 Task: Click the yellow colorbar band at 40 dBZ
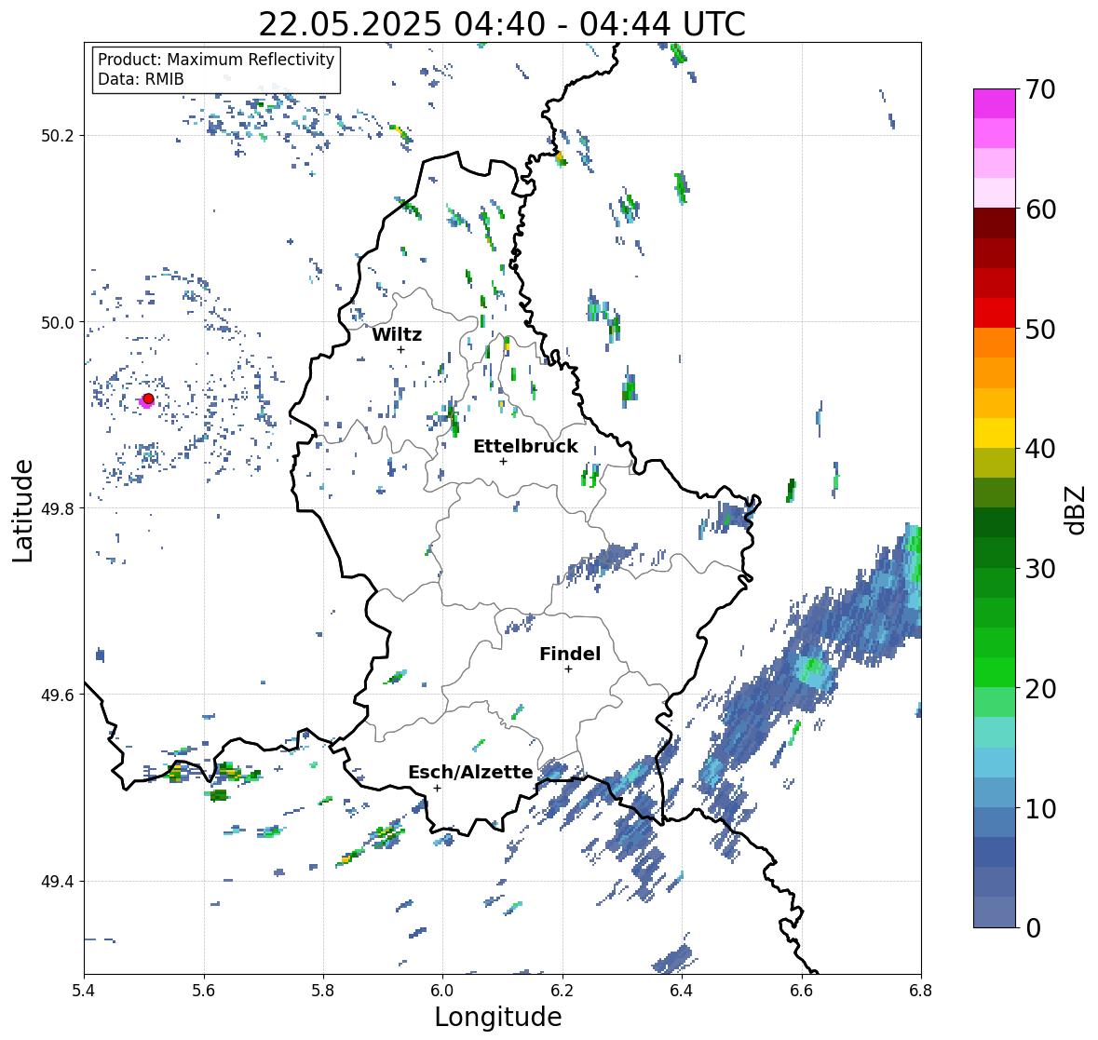(995, 433)
